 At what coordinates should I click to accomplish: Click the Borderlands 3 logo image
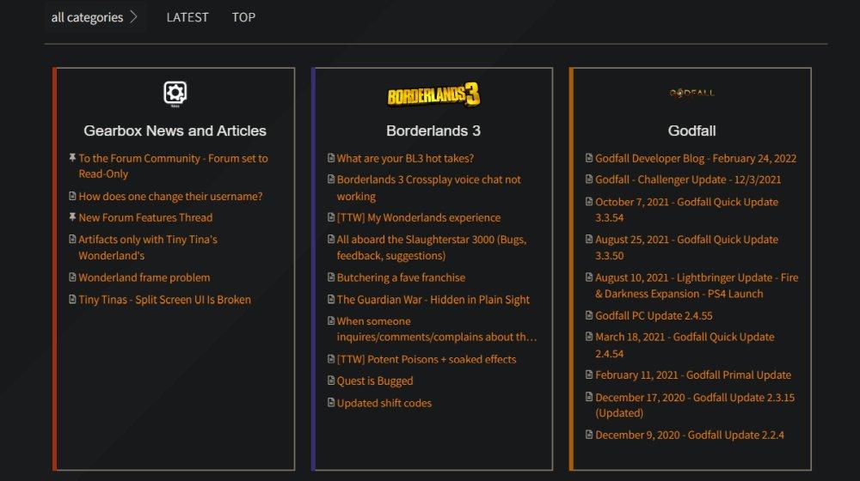point(433,94)
